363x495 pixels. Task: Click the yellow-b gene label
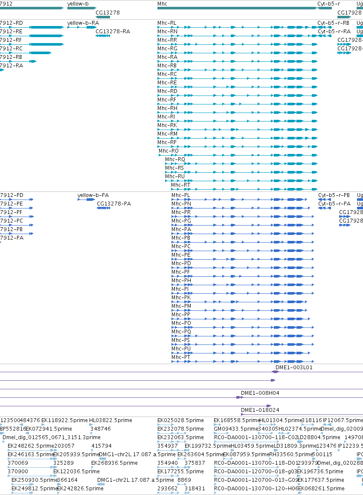point(78,4)
